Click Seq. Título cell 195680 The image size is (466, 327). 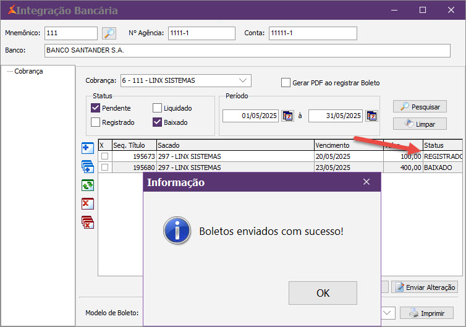click(134, 168)
